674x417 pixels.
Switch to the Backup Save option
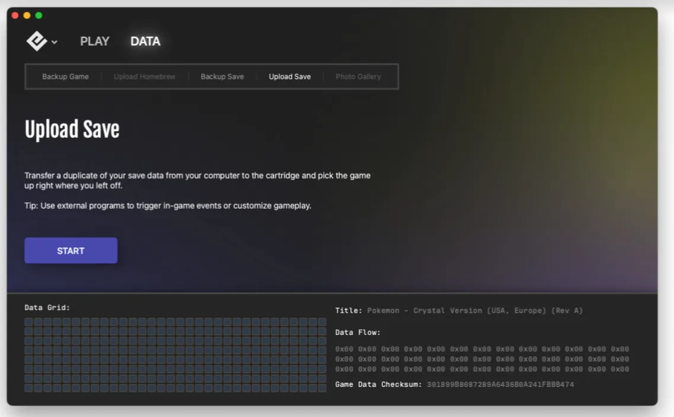coord(222,76)
